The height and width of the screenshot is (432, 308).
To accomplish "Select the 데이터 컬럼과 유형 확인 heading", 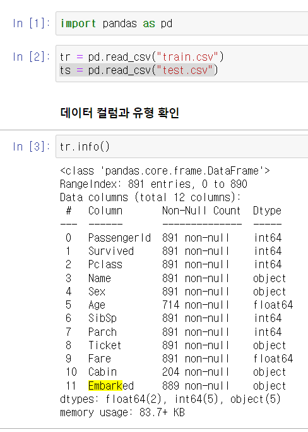I will (120, 113).
